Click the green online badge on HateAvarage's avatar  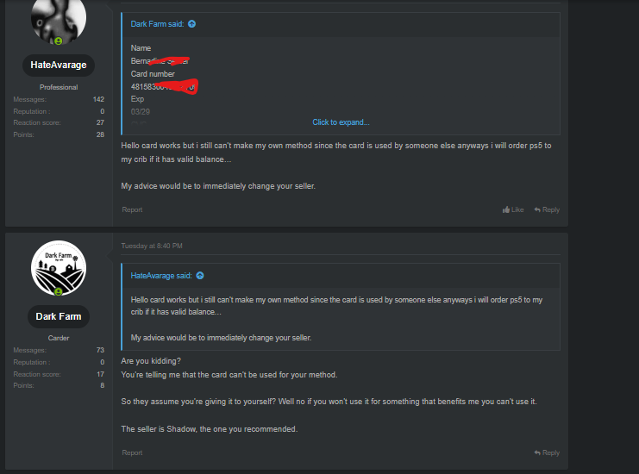(x=59, y=41)
